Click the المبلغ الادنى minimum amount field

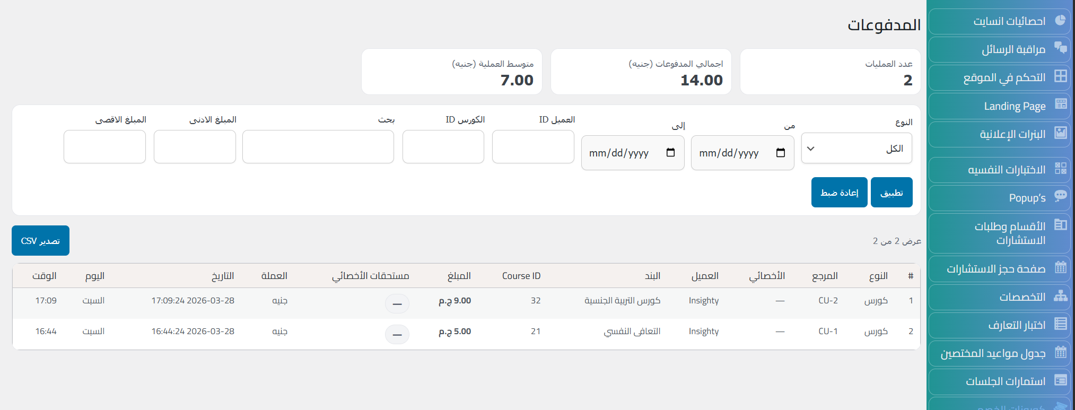coord(195,147)
